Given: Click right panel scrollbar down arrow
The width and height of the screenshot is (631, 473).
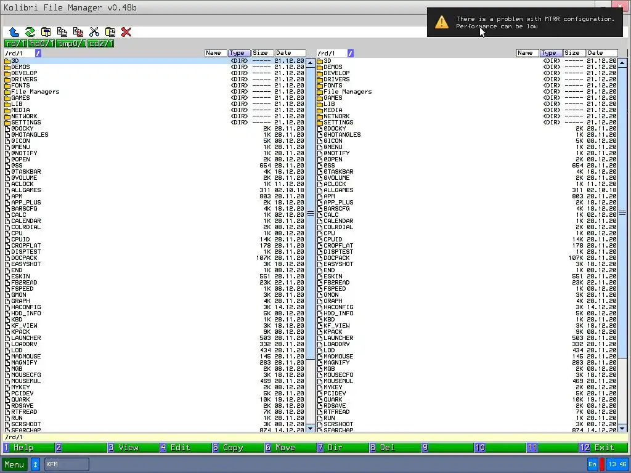Looking at the screenshot, I should coord(622,429).
